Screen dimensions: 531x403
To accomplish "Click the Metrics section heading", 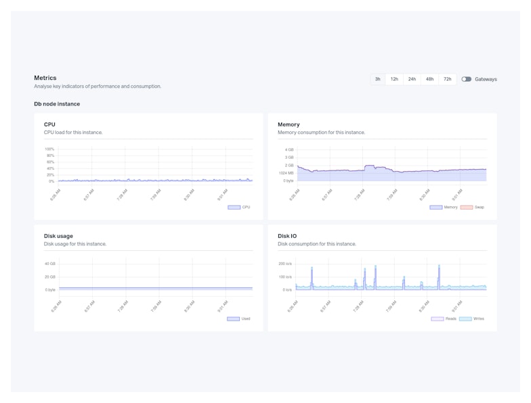I will [45, 78].
